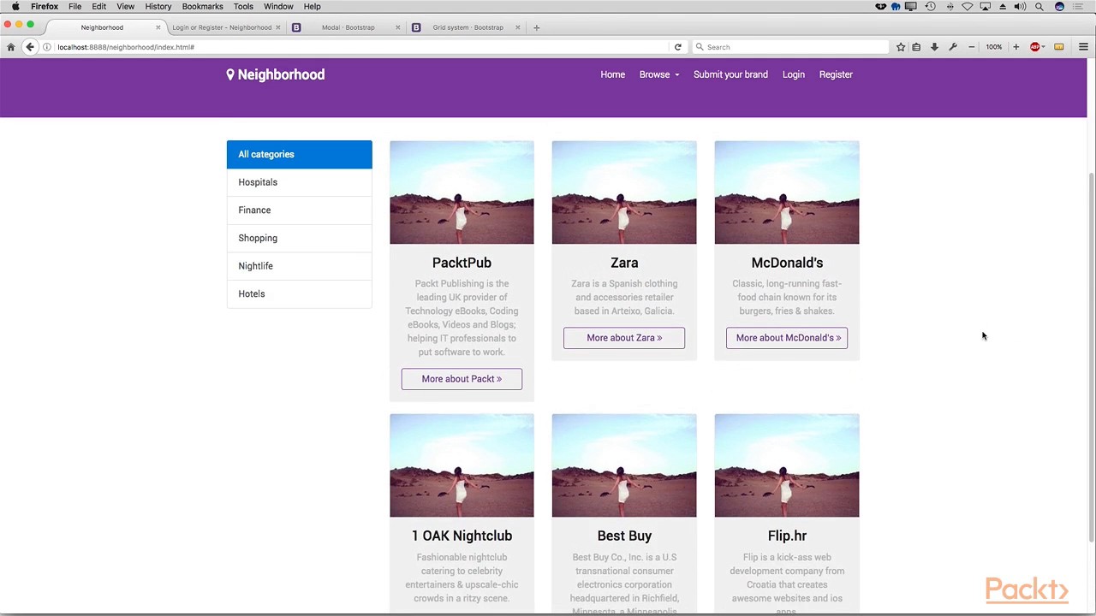The image size is (1096, 616).
Task: Click the Firefox home icon
Action: pyautogui.click(x=11, y=47)
